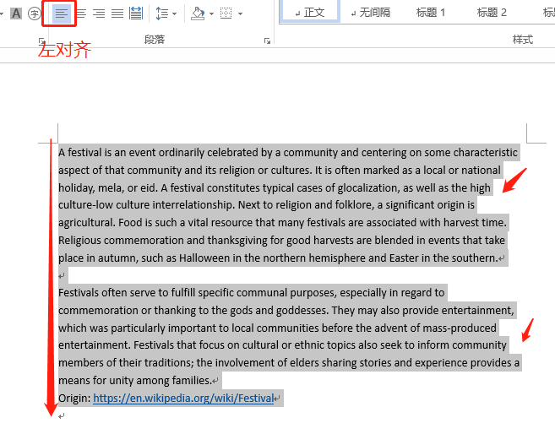
Task: Select the 正文 style
Action: (x=310, y=13)
